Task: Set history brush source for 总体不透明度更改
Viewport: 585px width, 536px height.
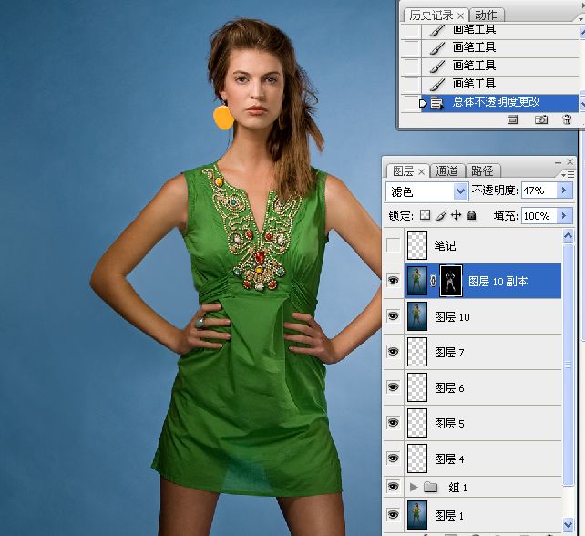Action: (x=412, y=103)
